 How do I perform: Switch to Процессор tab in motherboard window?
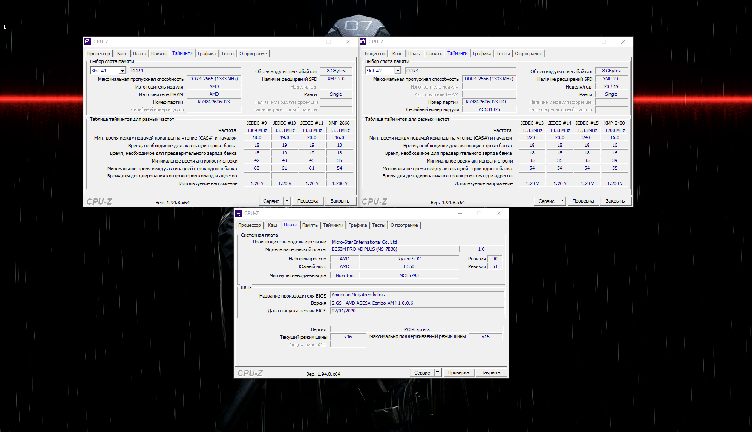250,225
